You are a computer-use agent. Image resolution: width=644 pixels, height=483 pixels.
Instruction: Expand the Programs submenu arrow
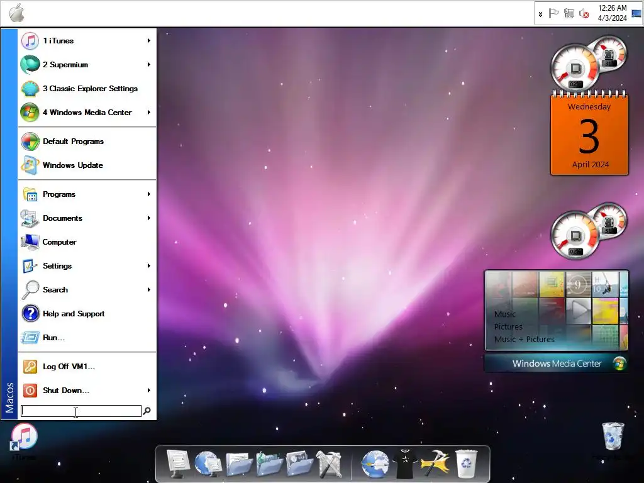pos(148,194)
